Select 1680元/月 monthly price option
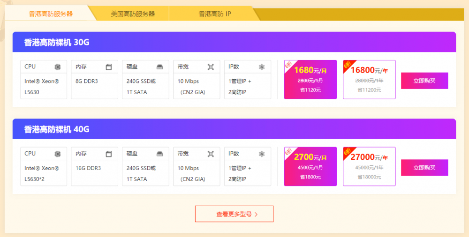 [x=310, y=80]
